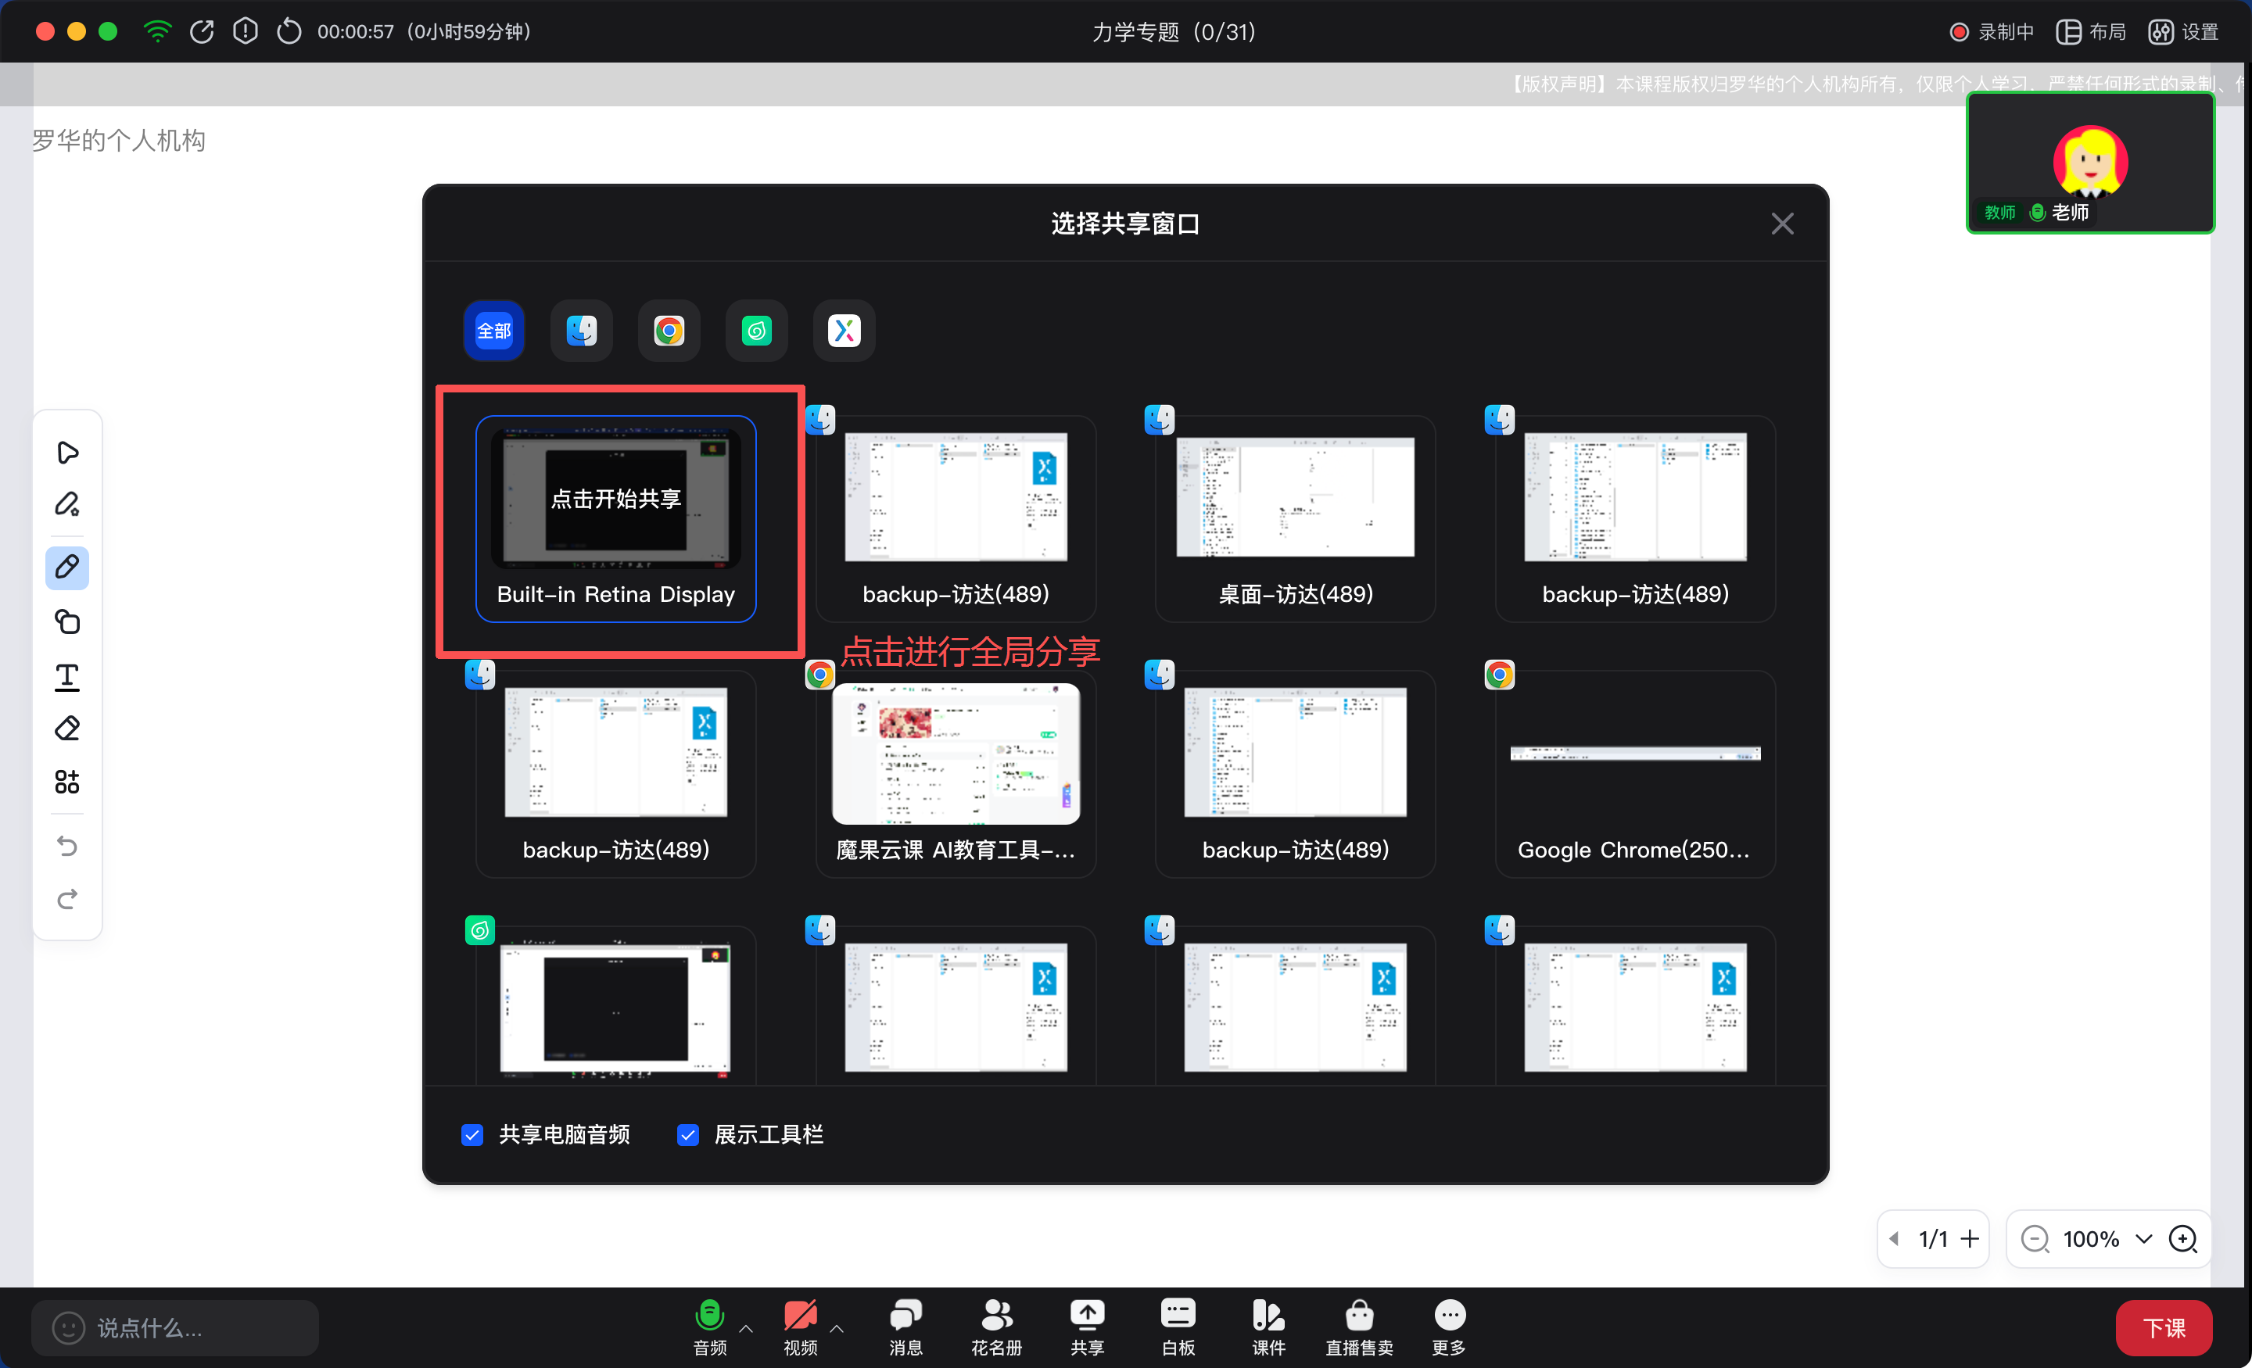The width and height of the screenshot is (2252, 1368).
Task: Open 布局 layout settings at top
Action: 2091,32
